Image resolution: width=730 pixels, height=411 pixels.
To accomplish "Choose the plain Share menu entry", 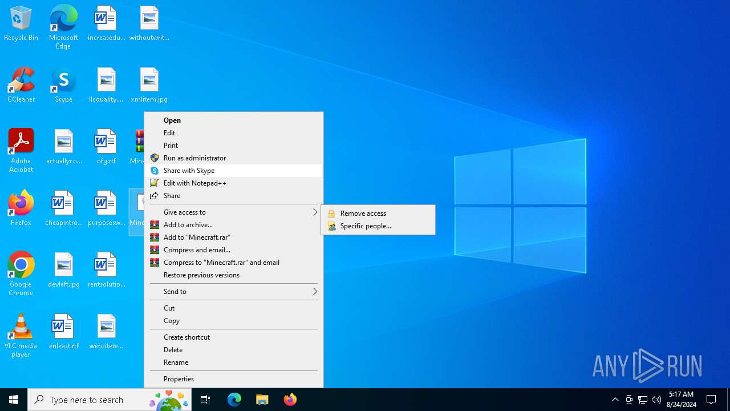I will 234,196.
